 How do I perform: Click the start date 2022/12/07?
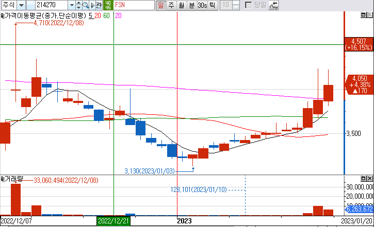[x=16, y=221]
